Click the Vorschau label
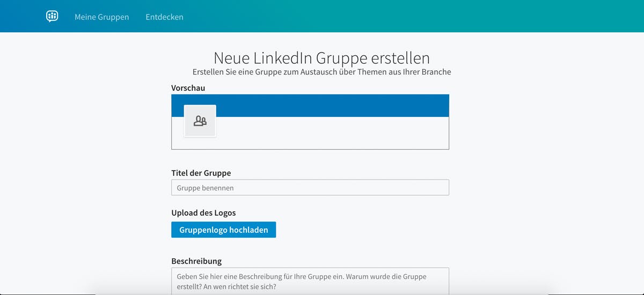Viewport: 644px width, 295px height. tap(188, 88)
